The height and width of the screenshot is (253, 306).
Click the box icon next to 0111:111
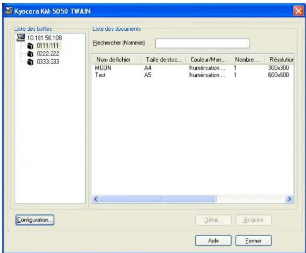pyautogui.click(x=30, y=46)
